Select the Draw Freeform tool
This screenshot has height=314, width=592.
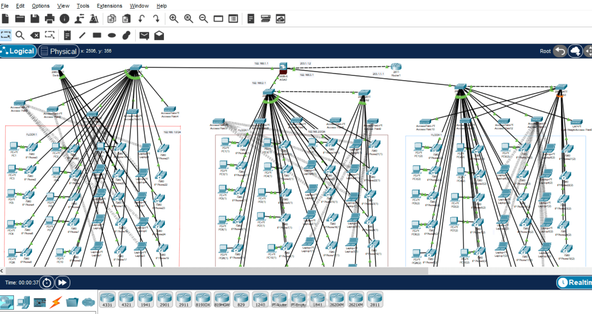click(126, 35)
